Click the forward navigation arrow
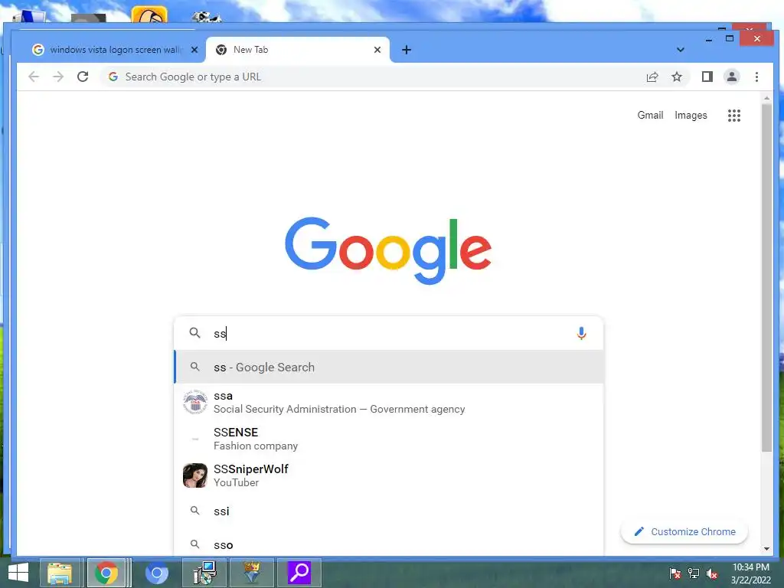The image size is (784, 588). pos(58,77)
